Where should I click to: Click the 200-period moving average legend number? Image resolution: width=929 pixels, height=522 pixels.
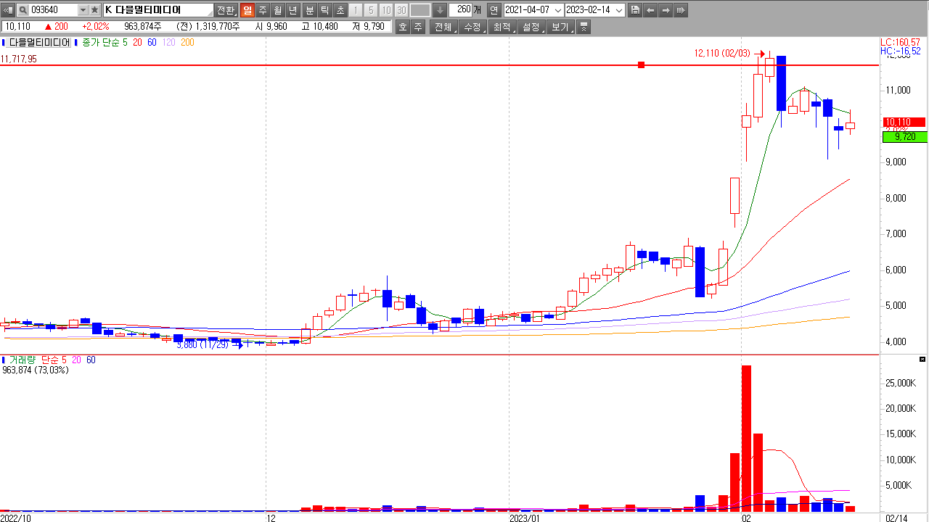[187, 43]
